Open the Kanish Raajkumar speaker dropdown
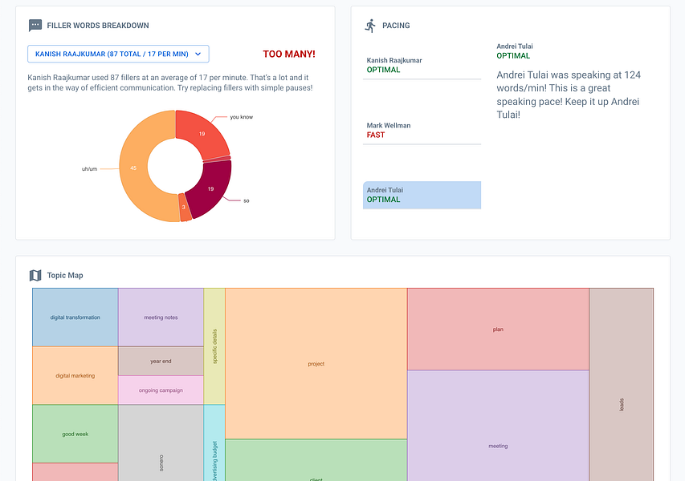This screenshot has width=685, height=481. [x=118, y=54]
